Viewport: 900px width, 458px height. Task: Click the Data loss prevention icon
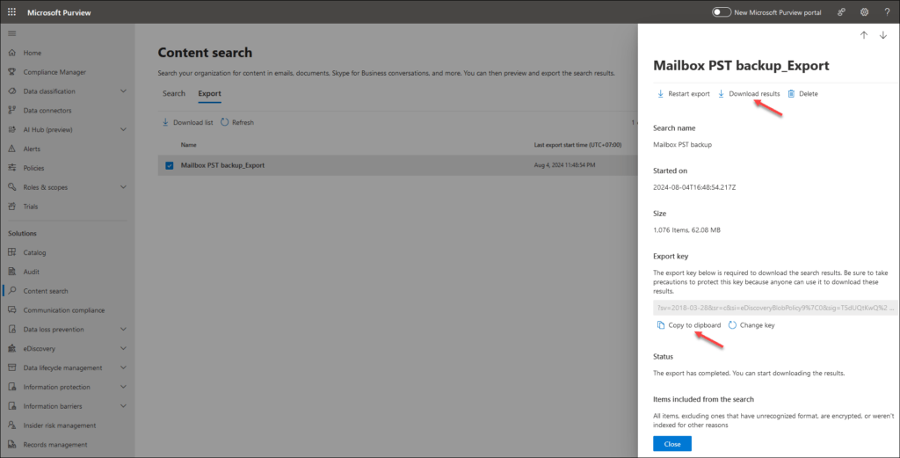point(12,330)
